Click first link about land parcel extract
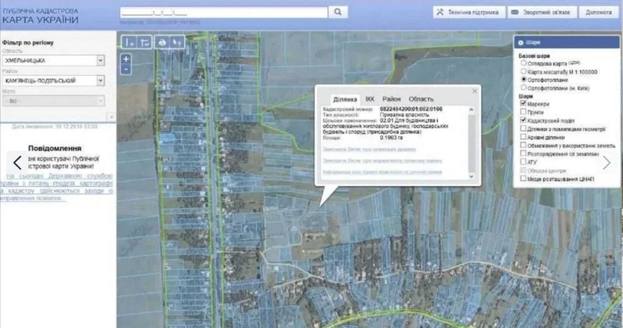This screenshot has width=623, height=328. click(x=369, y=149)
